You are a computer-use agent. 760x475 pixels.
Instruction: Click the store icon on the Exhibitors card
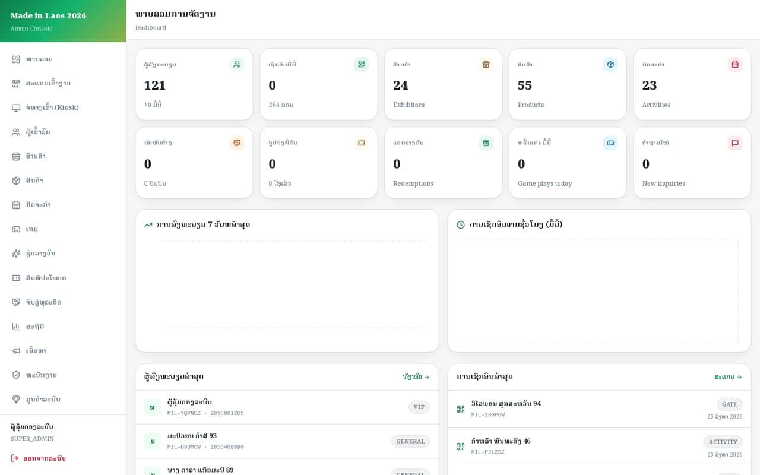tap(486, 64)
